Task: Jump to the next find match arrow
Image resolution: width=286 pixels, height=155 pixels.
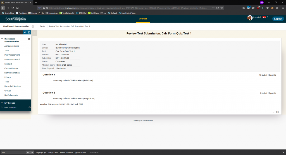Action: [x=32, y=152]
